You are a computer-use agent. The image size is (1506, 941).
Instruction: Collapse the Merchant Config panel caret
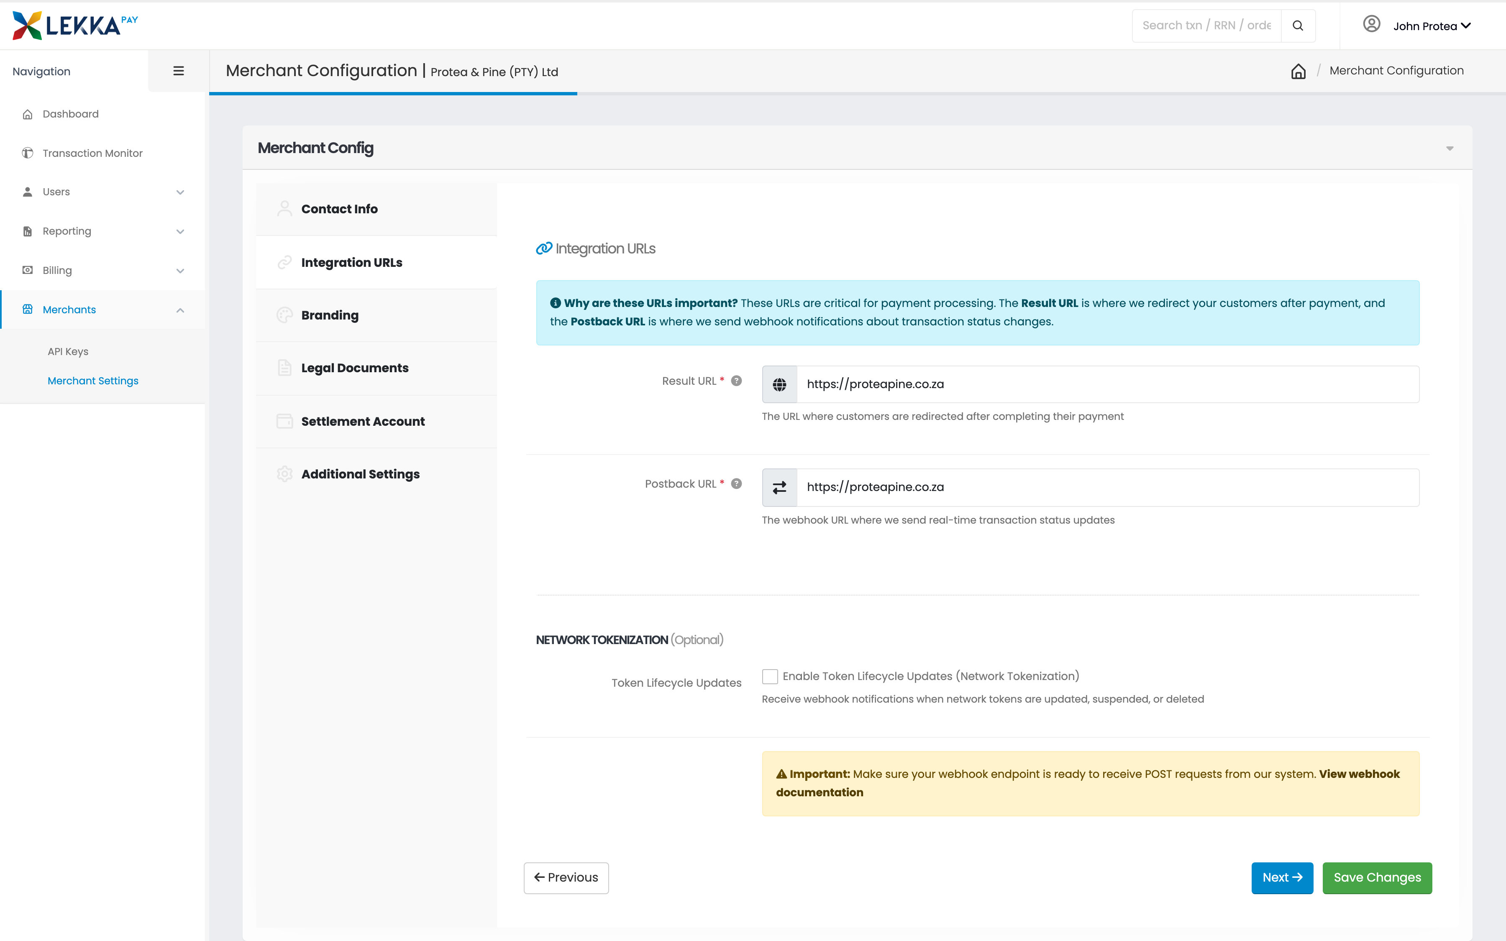point(1450,148)
